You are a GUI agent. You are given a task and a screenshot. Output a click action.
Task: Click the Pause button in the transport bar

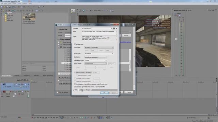[x=43, y=118]
